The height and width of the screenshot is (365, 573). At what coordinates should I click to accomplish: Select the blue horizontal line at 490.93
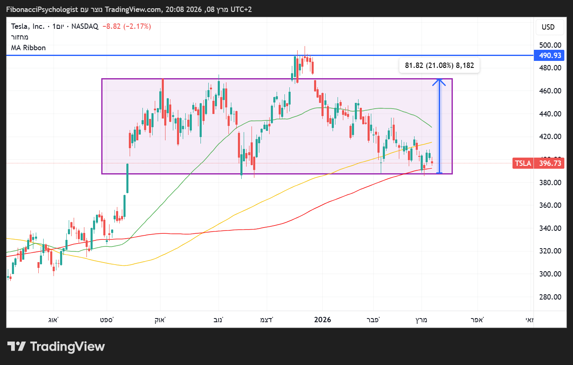(x=270, y=55)
